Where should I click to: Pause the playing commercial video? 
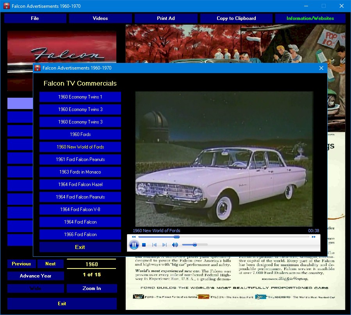134,245
